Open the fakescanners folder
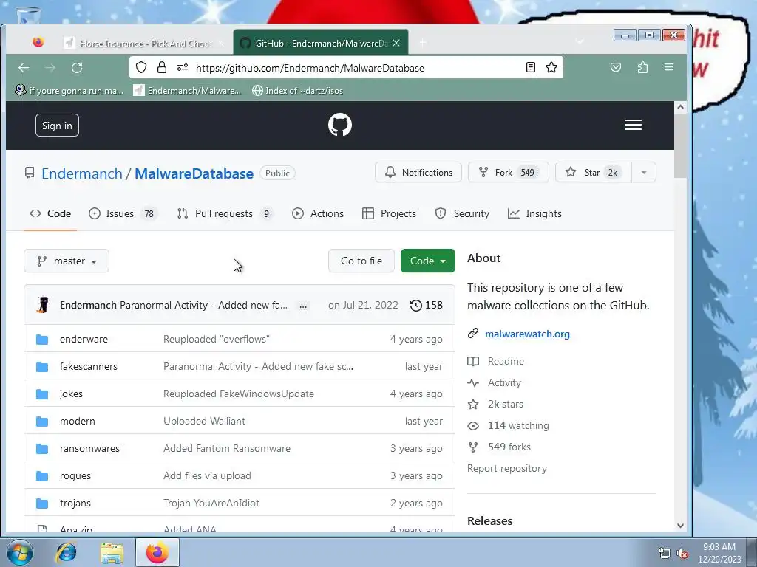 (89, 366)
